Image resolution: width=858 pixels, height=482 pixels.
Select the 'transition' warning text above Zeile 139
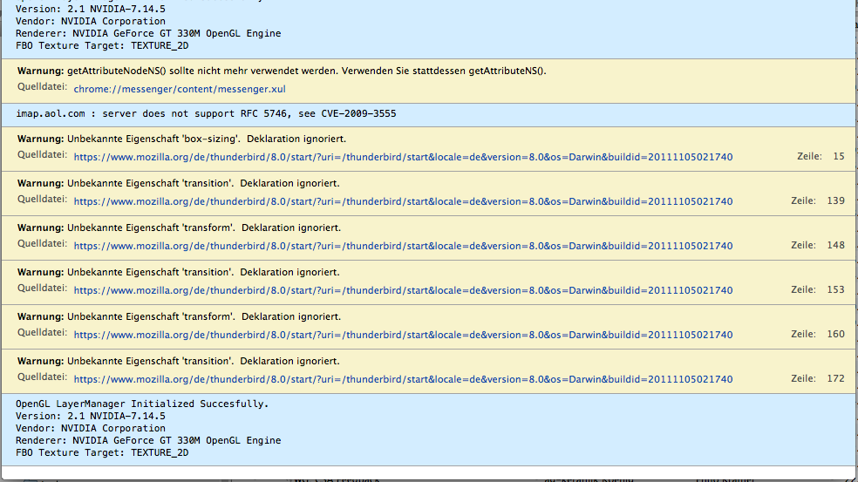[x=179, y=183]
